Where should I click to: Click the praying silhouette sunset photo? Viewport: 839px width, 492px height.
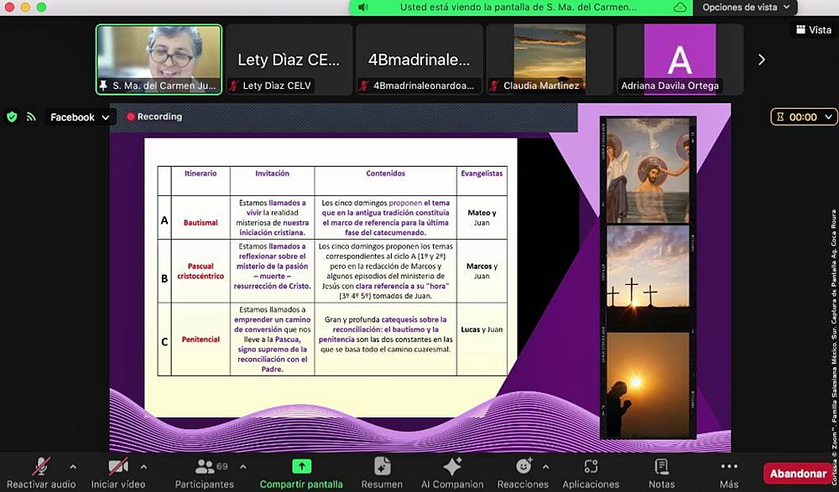648,385
